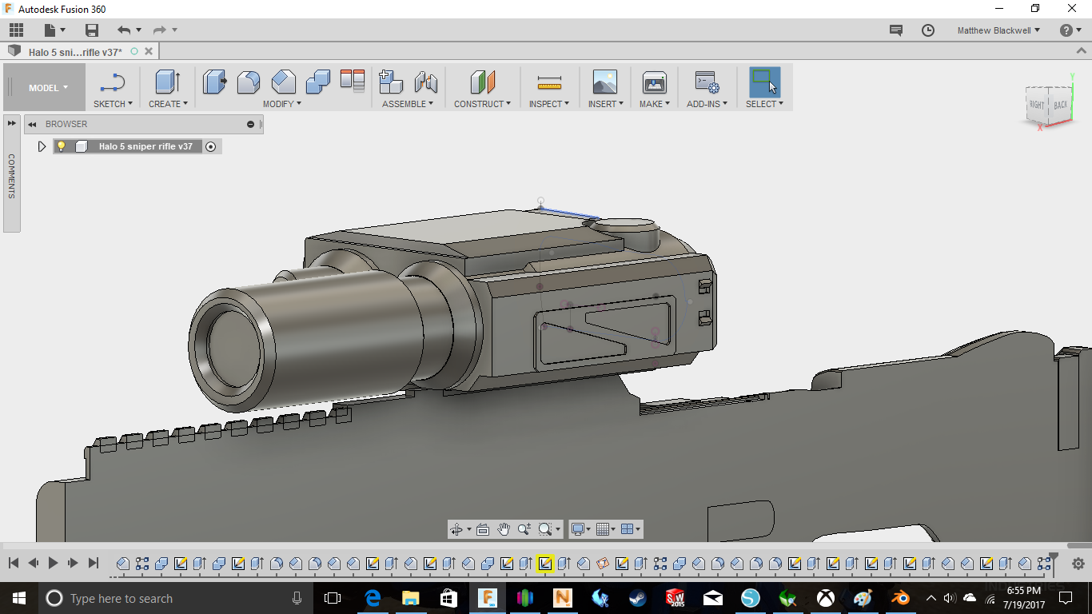The width and height of the screenshot is (1092, 614).
Task: Open the Job Status clock icon
Action: (928, 30)
